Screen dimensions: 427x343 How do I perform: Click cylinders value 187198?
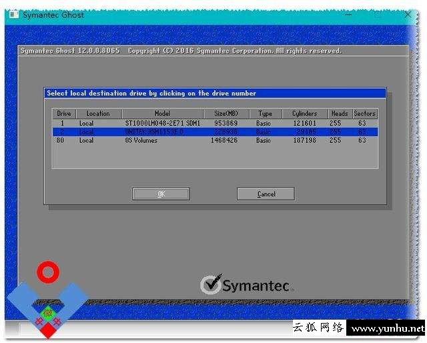tap(304, 141)
